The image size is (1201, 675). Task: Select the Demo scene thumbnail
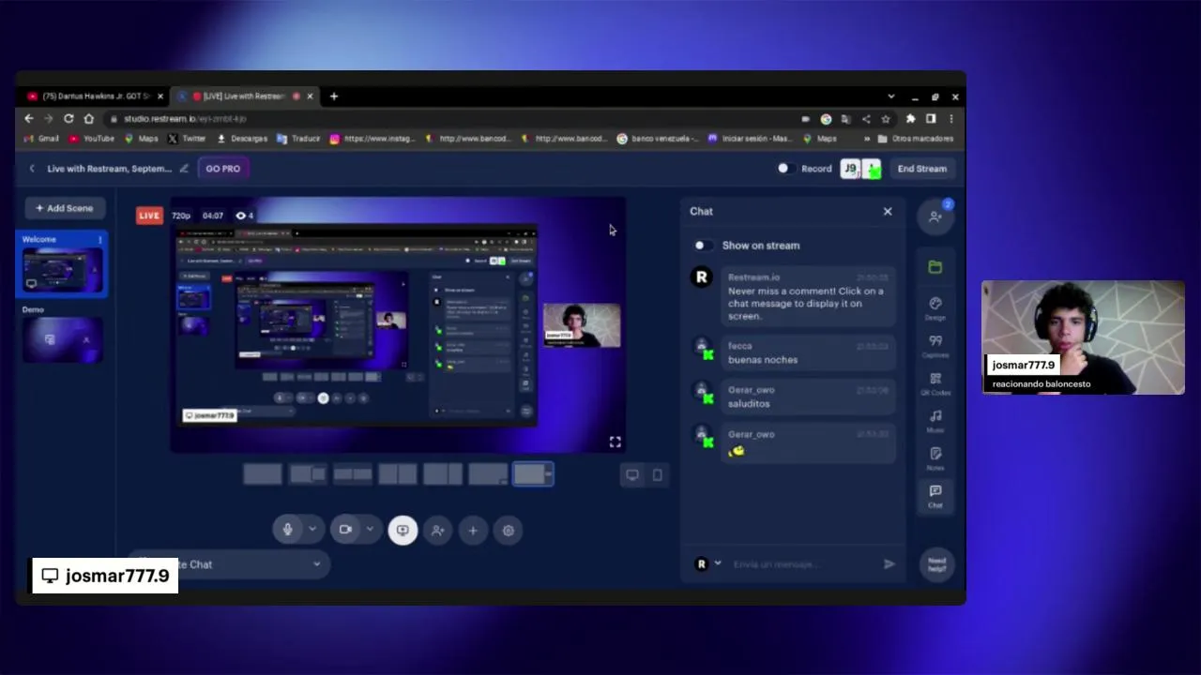pos(64,339)
